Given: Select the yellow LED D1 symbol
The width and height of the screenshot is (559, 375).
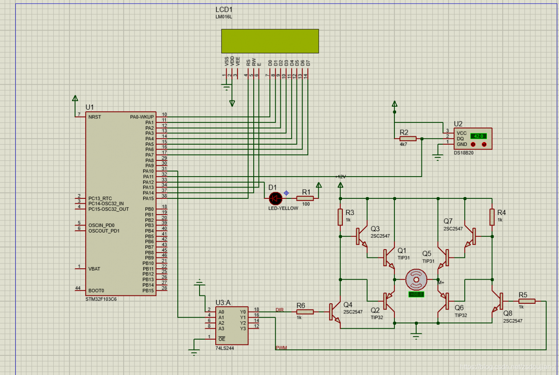Looking at the screenshot, I should point(276,198).
